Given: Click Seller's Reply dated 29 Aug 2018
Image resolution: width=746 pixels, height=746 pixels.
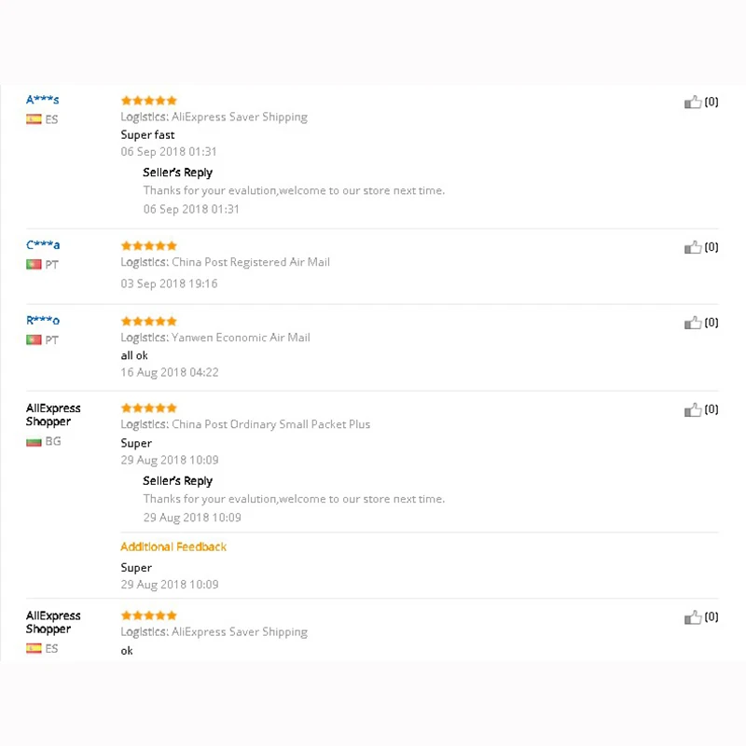Looking at the screenshot, I should [x=177, y=481].
